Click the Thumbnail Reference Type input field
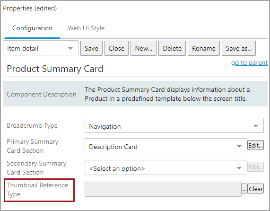Screen dimensions: 270x211 163,189
